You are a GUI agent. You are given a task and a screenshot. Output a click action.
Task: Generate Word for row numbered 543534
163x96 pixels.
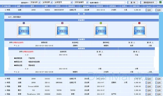159,10
